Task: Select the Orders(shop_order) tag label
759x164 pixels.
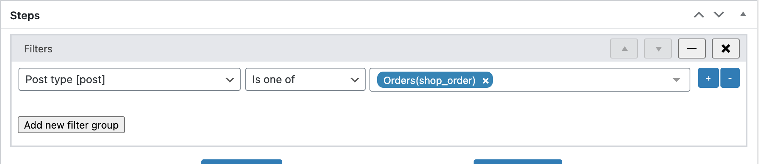Action: 429,80
